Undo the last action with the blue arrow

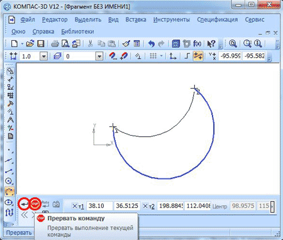pos(151,44)
